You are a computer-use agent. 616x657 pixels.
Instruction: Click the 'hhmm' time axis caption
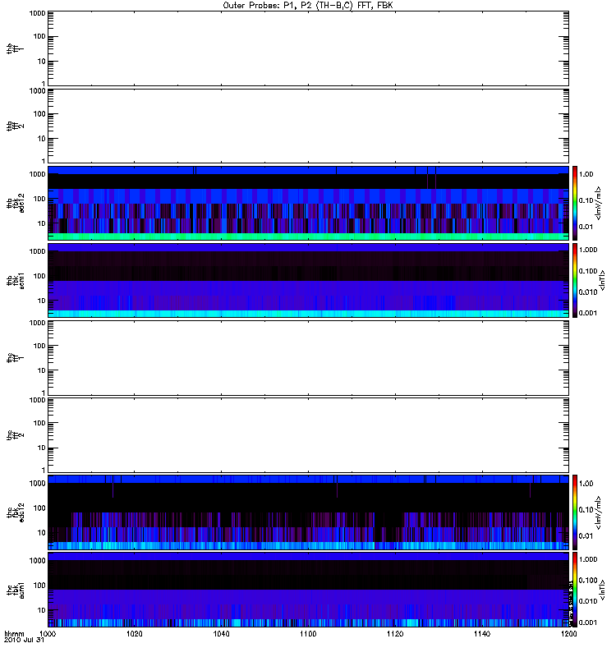(14, 633)
